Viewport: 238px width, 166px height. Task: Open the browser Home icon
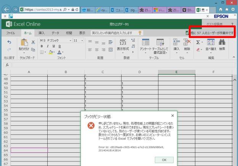coord(221,9)
